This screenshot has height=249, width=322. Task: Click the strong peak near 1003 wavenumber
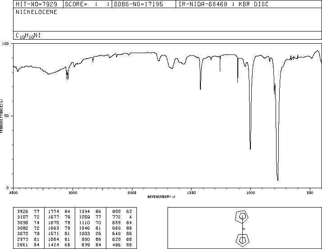tap(250, 149)
